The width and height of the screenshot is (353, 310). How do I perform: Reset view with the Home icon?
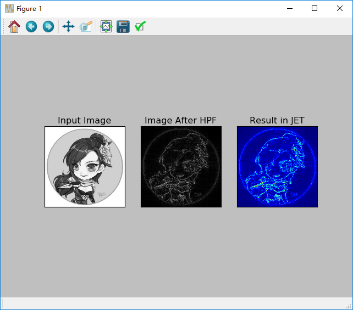tap(14, 26)
